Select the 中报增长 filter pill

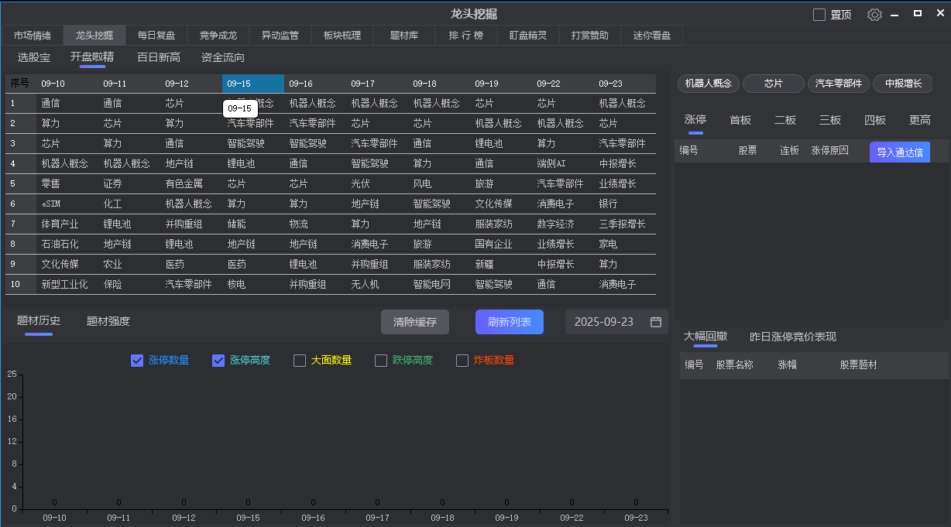pyautogui.click(x=903, y=84)
